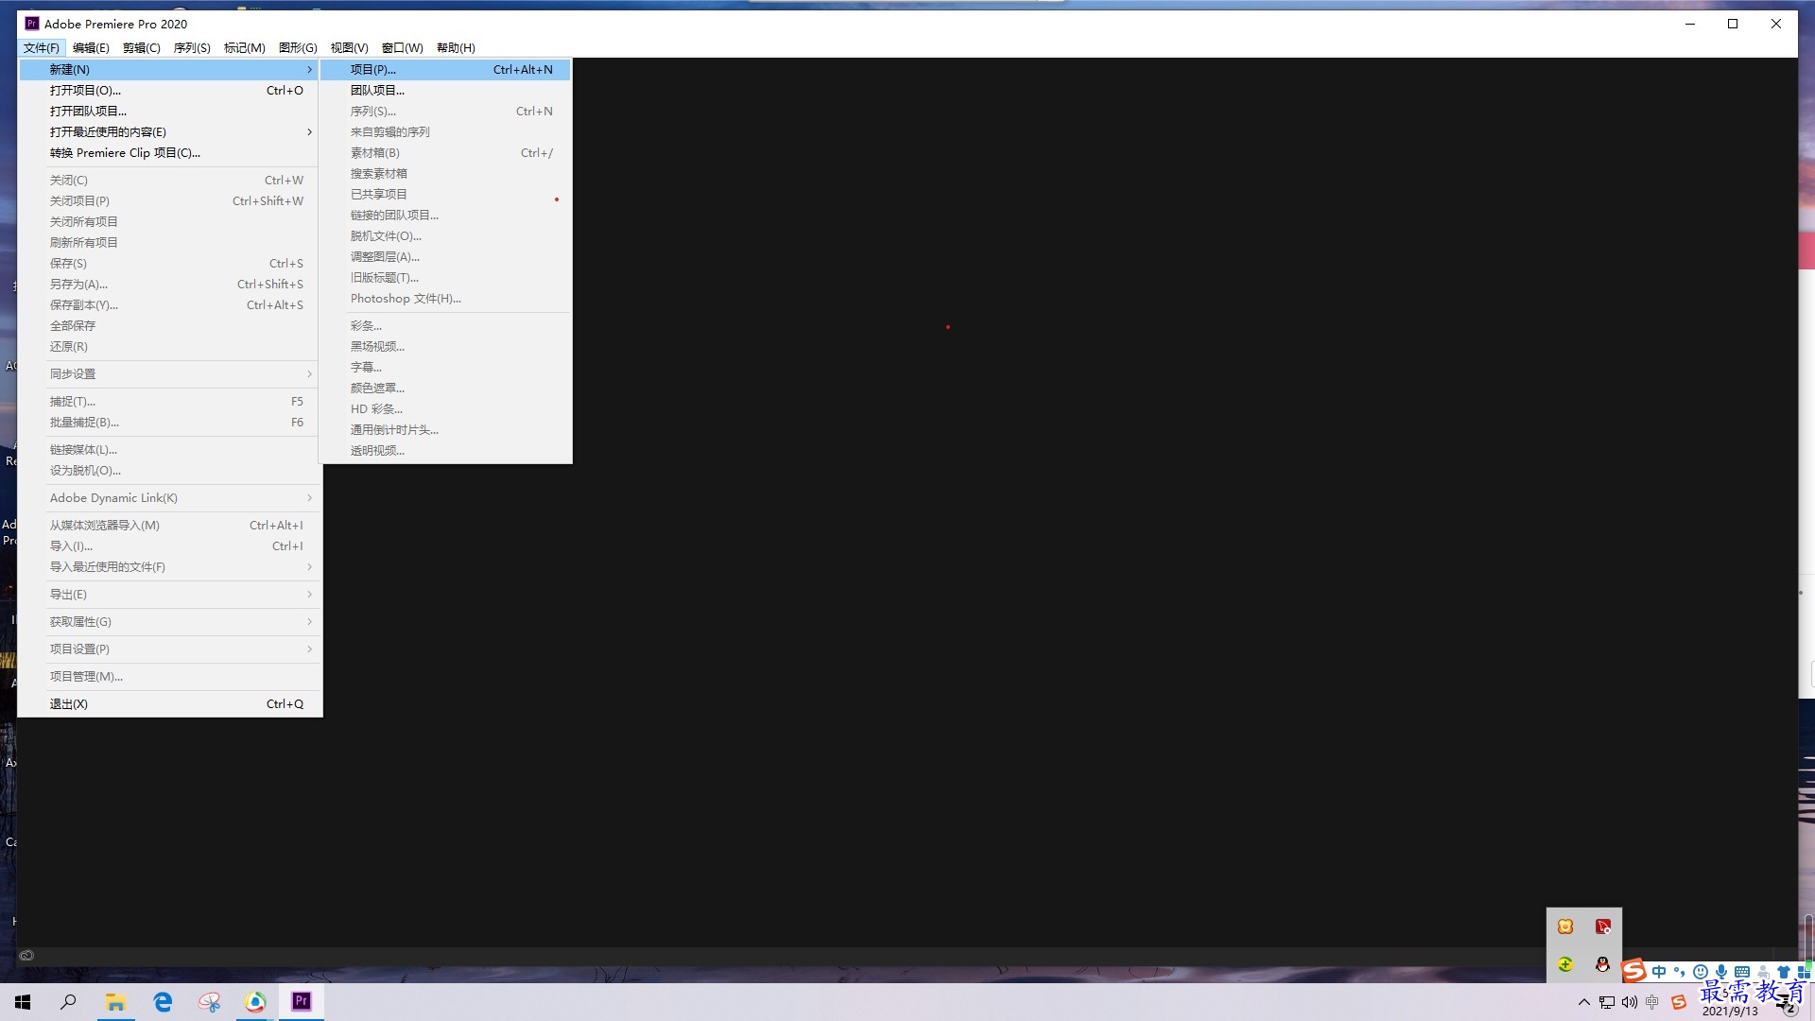The image size is (1815, 1021).
Task: Toggle Sogou punctuation mode
Action: tap(1680, 972)
